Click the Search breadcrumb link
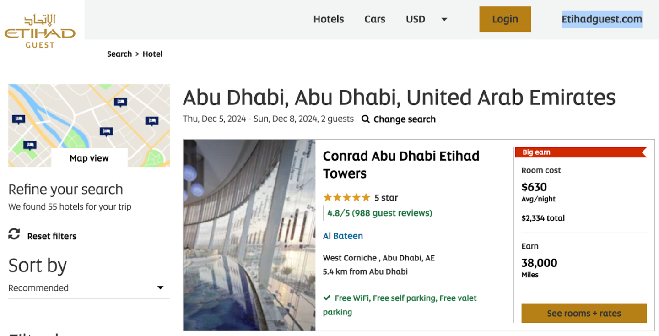 point(119,54)
